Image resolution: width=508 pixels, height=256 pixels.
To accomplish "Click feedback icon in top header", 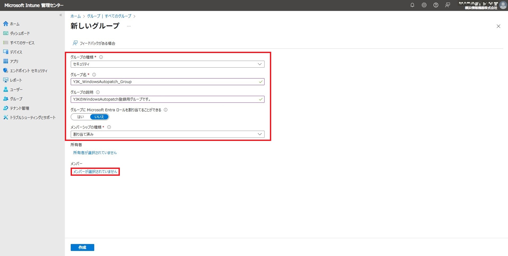I will [x=448, y=5].
